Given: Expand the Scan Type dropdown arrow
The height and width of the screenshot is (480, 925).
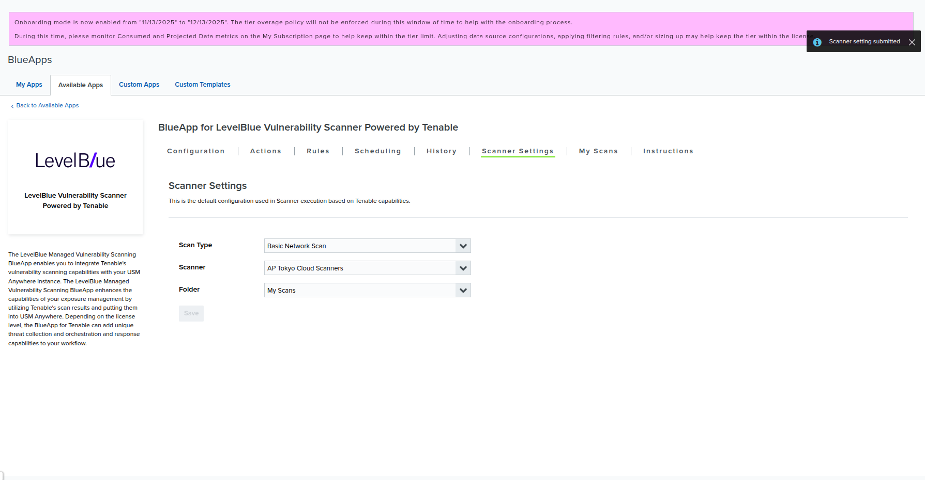Looking at the screenshot, I should pos(463,246).
